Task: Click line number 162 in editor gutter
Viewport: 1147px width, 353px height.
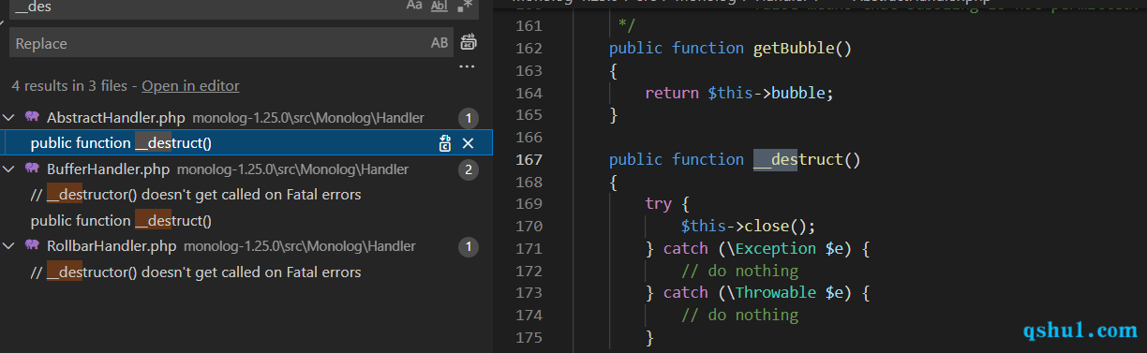Action: click(529, 48)
